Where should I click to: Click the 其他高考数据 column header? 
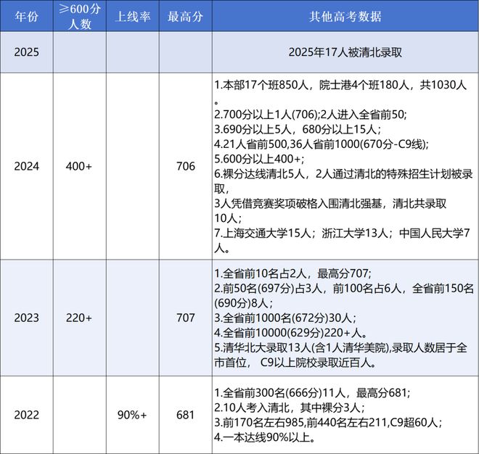point(345,17)
